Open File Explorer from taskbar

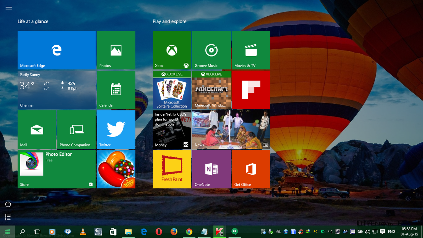click(128, 232)
